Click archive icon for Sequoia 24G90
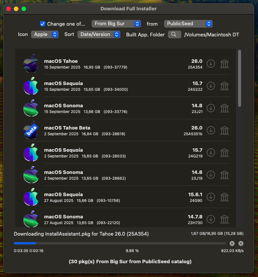 pyautogui.click(x=224, y=197)
